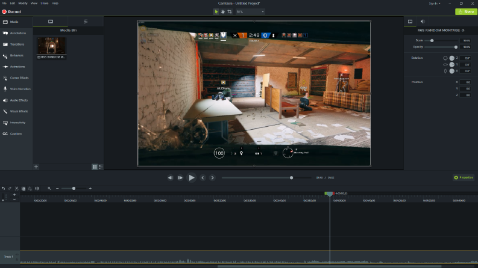Image resolution: width=478 pixels, height=268 pixels.
Task: Open the Modify menu
Action: pyautogui.click(x=22, y=4)
